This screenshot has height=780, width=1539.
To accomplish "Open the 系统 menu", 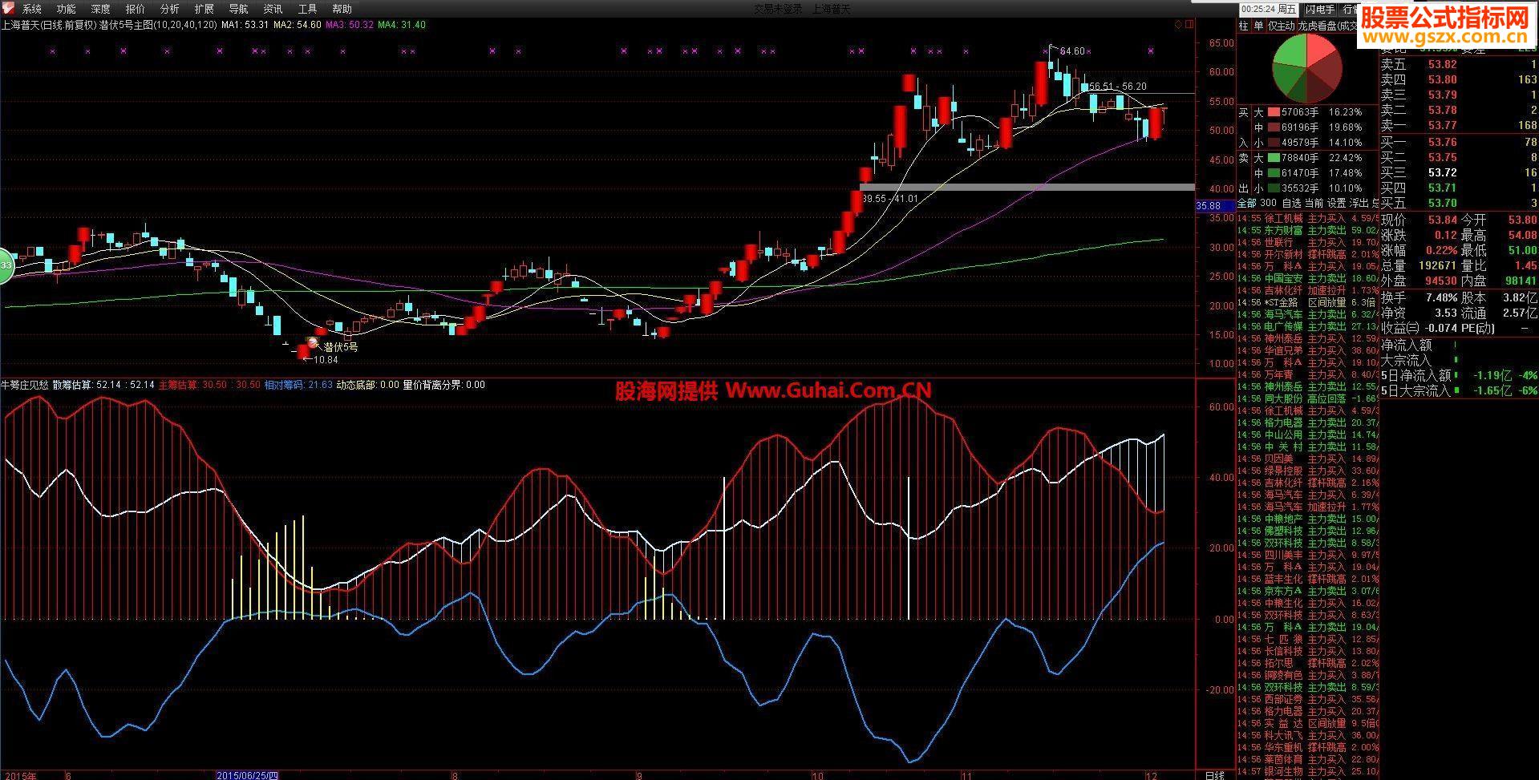I will [x=32, y=9].
